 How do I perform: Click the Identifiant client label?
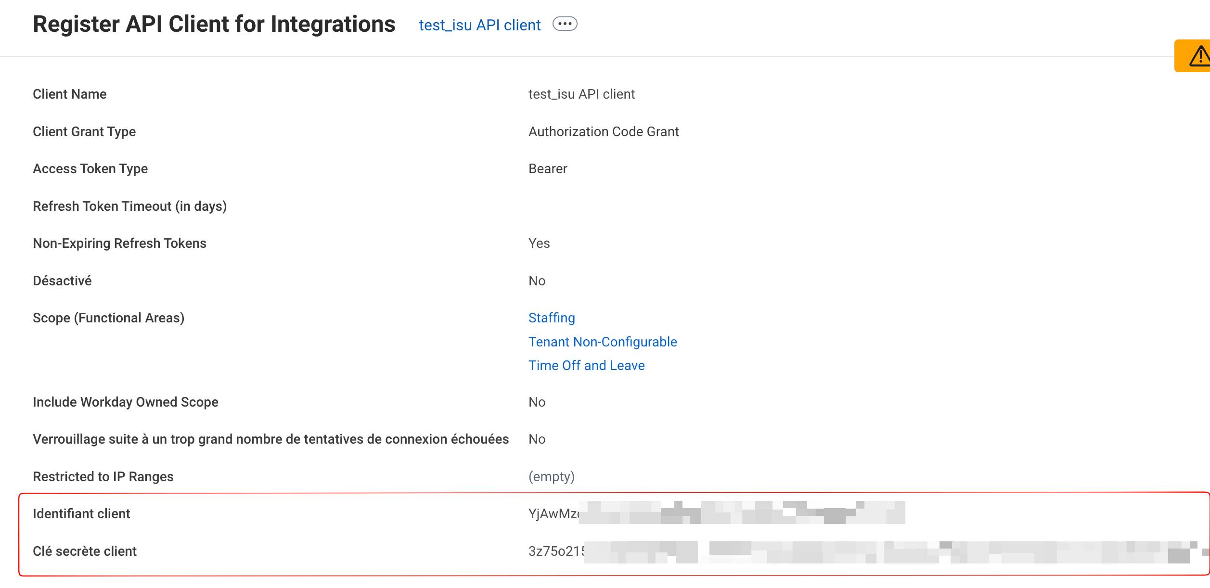pos(81,514)
